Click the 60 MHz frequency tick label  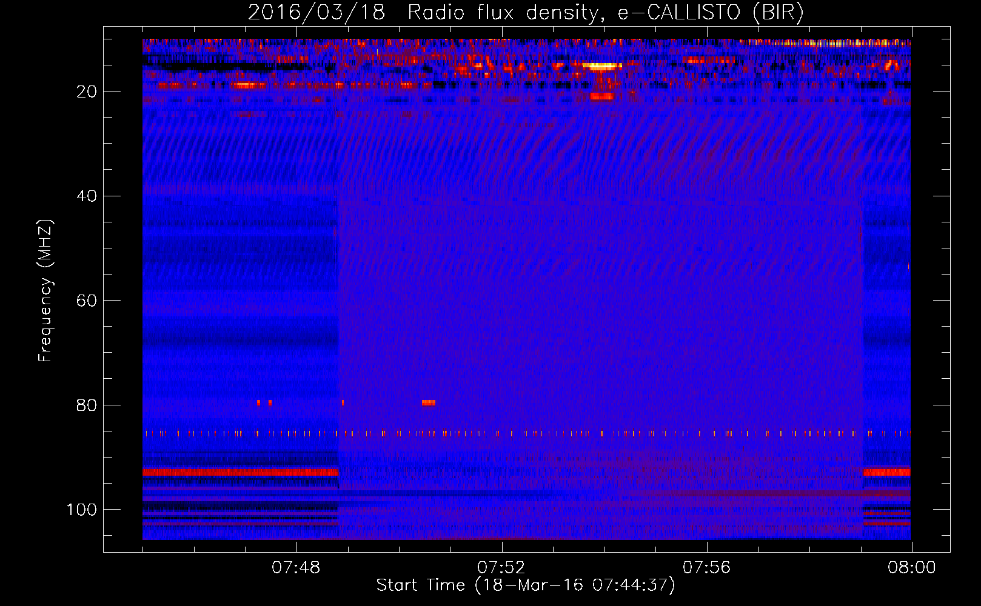(x=87, y=301)
